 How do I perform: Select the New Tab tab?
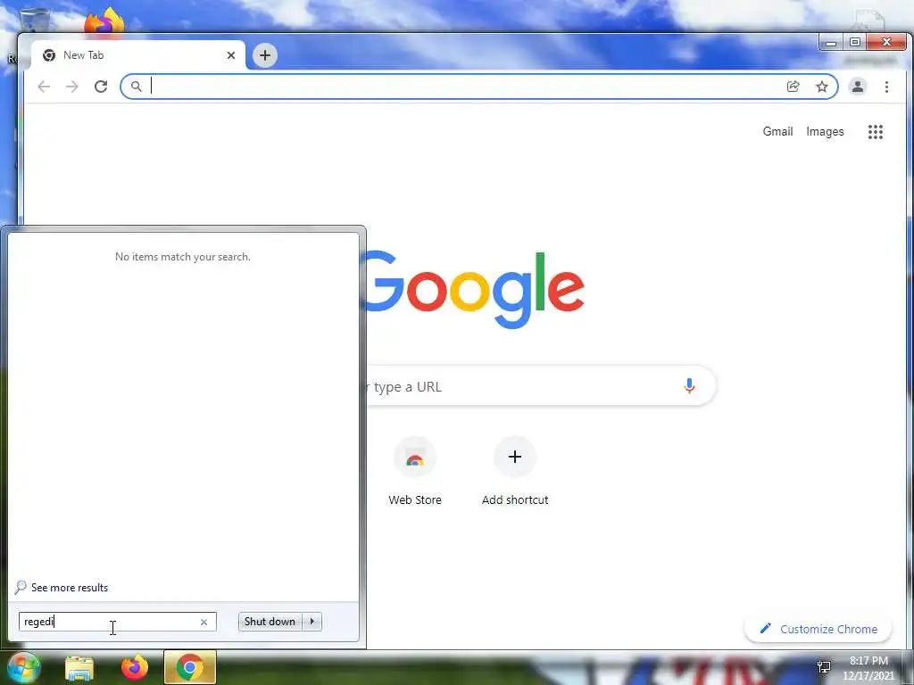(x=138, y=55)
